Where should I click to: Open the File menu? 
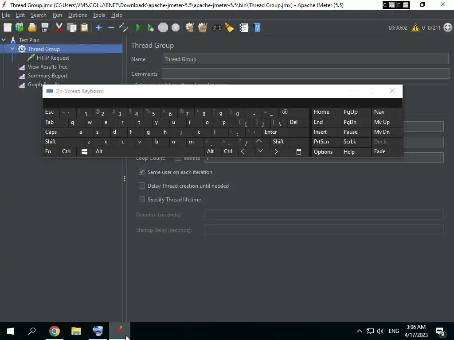5,15
